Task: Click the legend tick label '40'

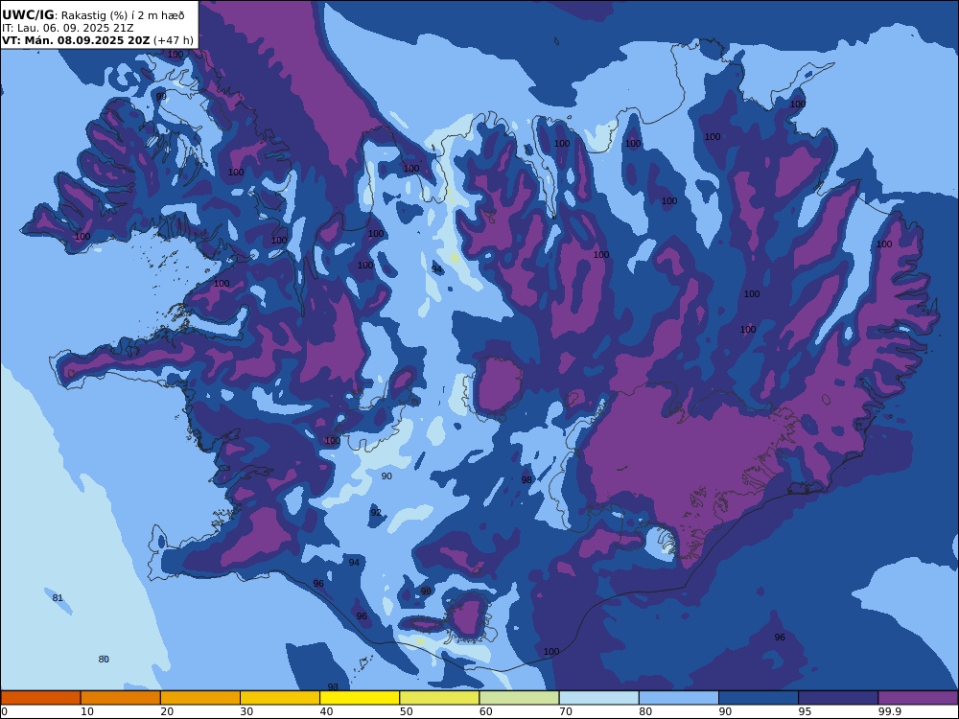Action: pyautogui.click(x=327, y=711)
